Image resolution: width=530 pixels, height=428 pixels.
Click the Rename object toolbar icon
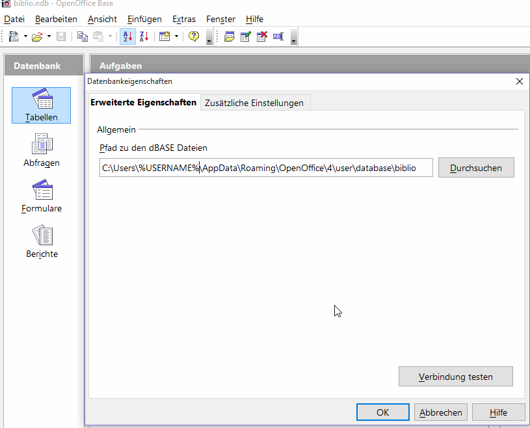(278, 37)
